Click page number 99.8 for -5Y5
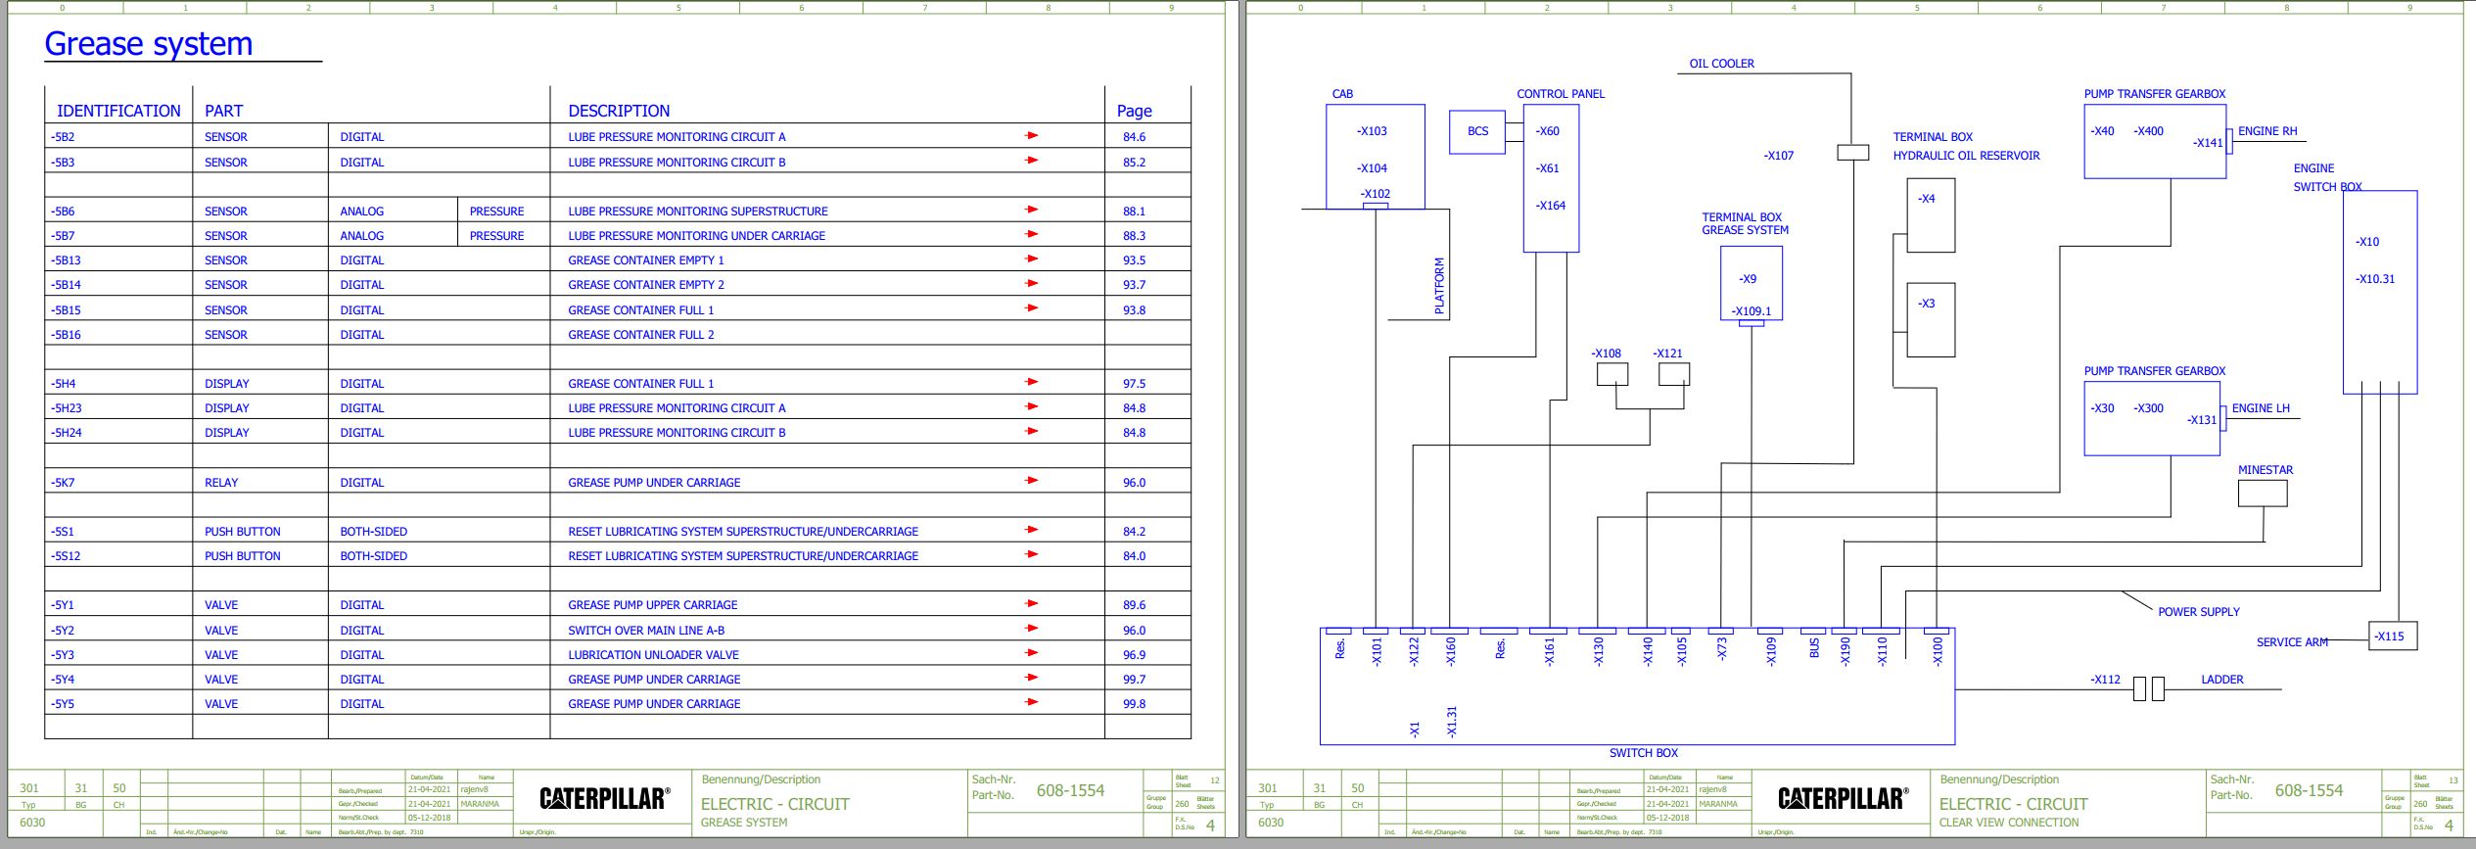Viewport: 2476px width, 849px height. point(1134,704)
